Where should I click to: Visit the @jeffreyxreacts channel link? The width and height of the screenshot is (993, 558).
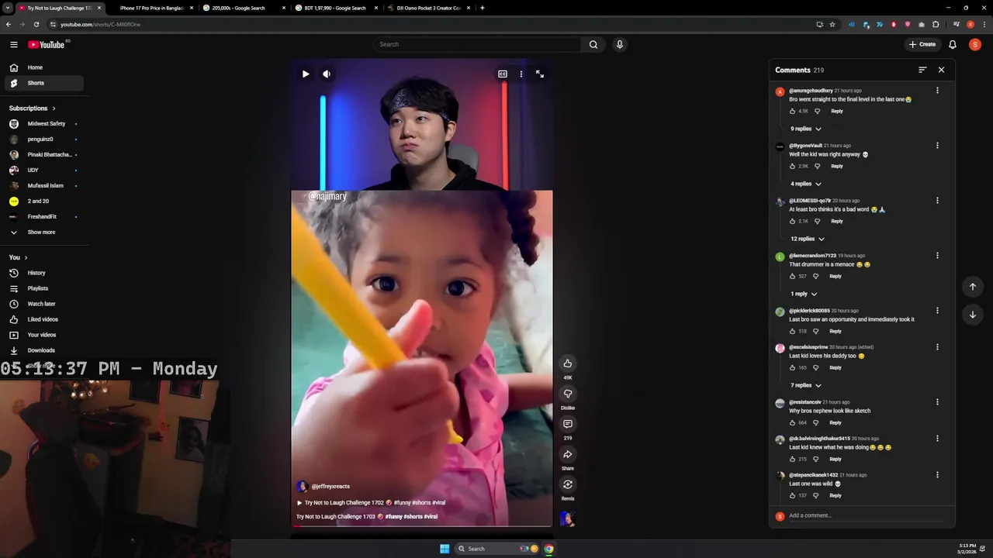[x=330, y=487]
